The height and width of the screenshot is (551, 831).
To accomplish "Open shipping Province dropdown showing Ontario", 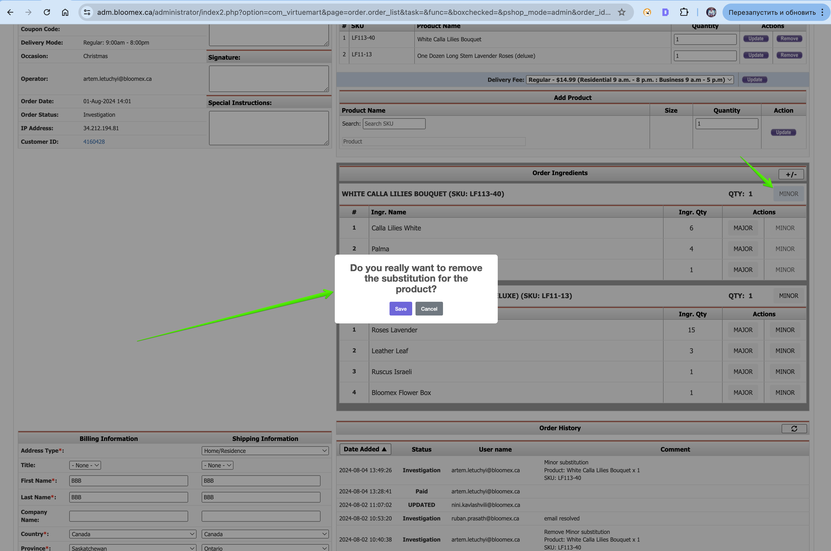I will pyautogui.click(x=265, y=548).
